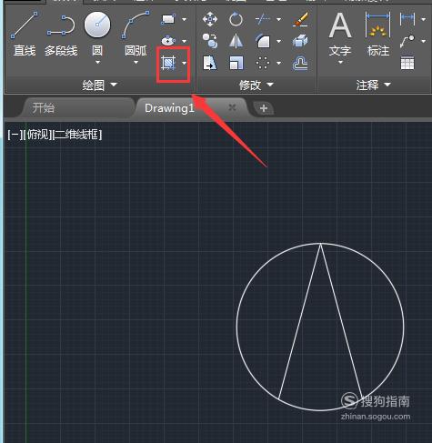Open the 二维线框 visual style control
The height and width of the screenshot is (443, 432).
[x=77, y=135]
